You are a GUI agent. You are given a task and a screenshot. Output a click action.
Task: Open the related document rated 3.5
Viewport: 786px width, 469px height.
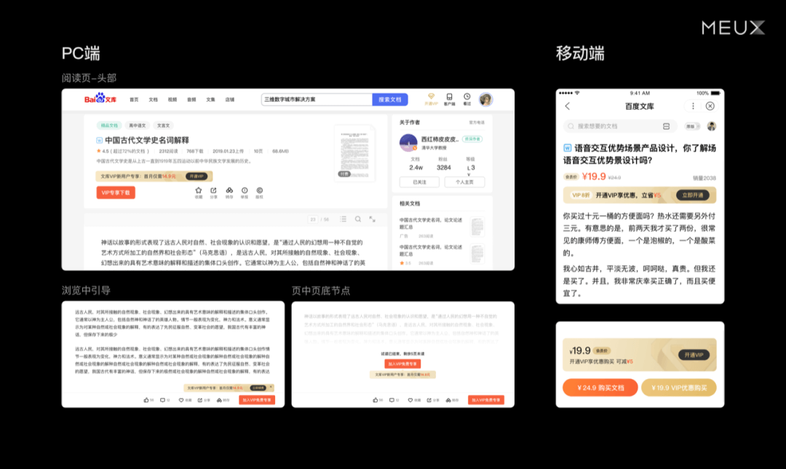tap(442, 254)
